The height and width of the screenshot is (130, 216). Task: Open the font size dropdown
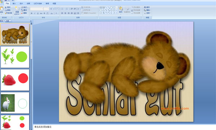click(46, 9)
